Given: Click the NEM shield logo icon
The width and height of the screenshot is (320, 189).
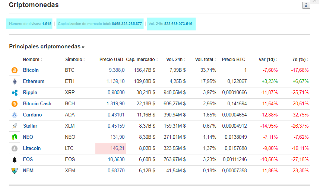Looking at the screenshot, I should coord(15,171).
